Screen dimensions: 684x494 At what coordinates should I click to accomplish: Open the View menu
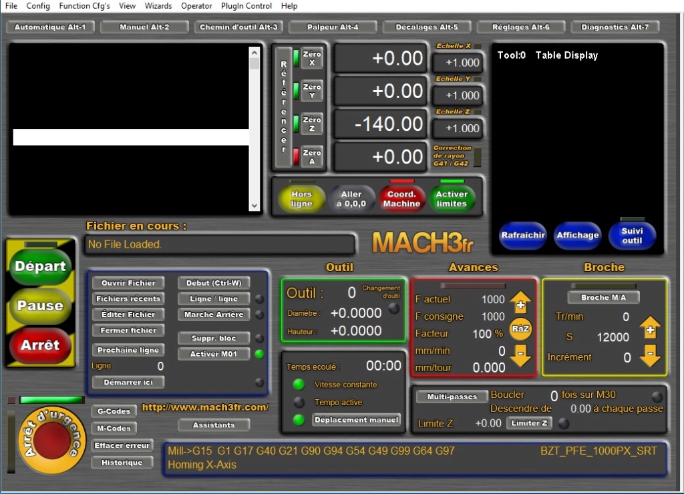click(127, 5)
